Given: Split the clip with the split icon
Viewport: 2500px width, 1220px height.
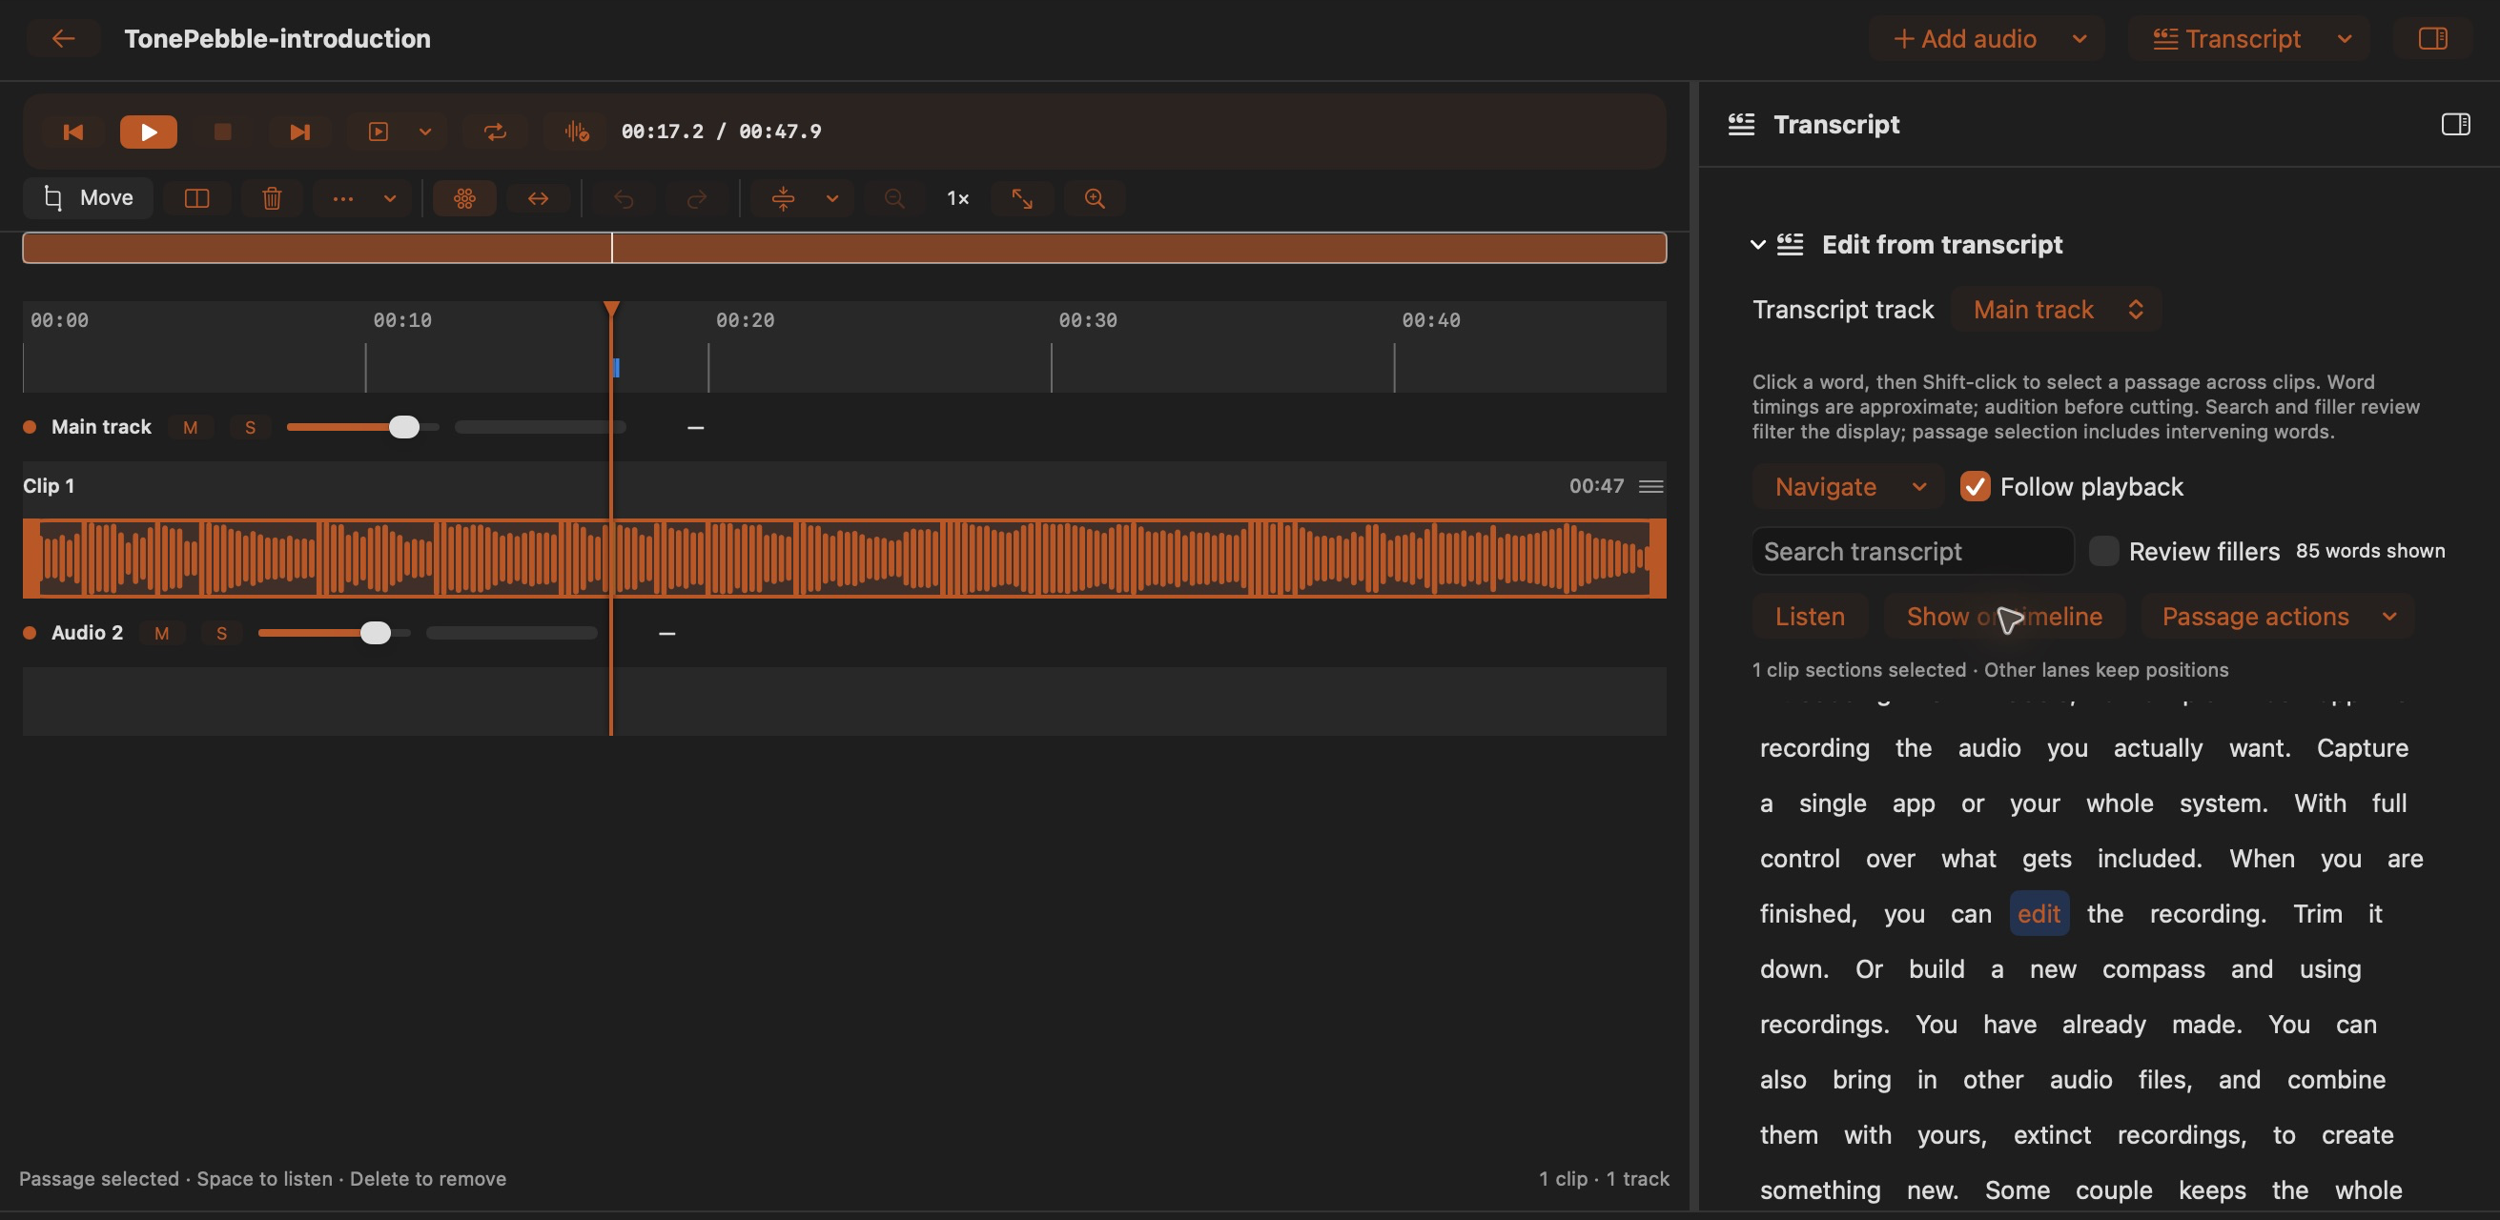Looking at the screenshot, I should (x=197, y=199).
